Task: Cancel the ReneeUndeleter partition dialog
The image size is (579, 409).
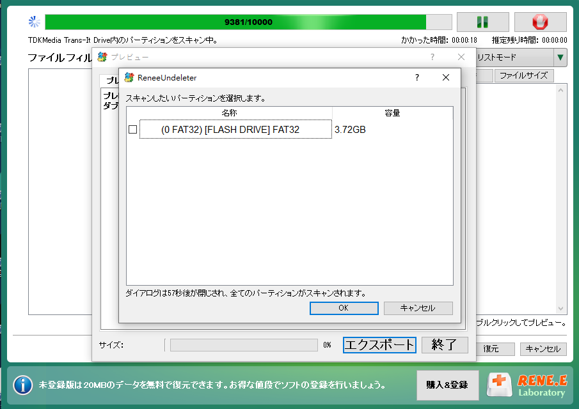Action: (x=418, y=308)
